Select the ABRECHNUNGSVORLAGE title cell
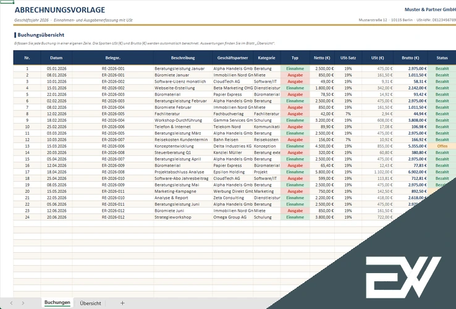The image size is (456, 309). (59, 10)
